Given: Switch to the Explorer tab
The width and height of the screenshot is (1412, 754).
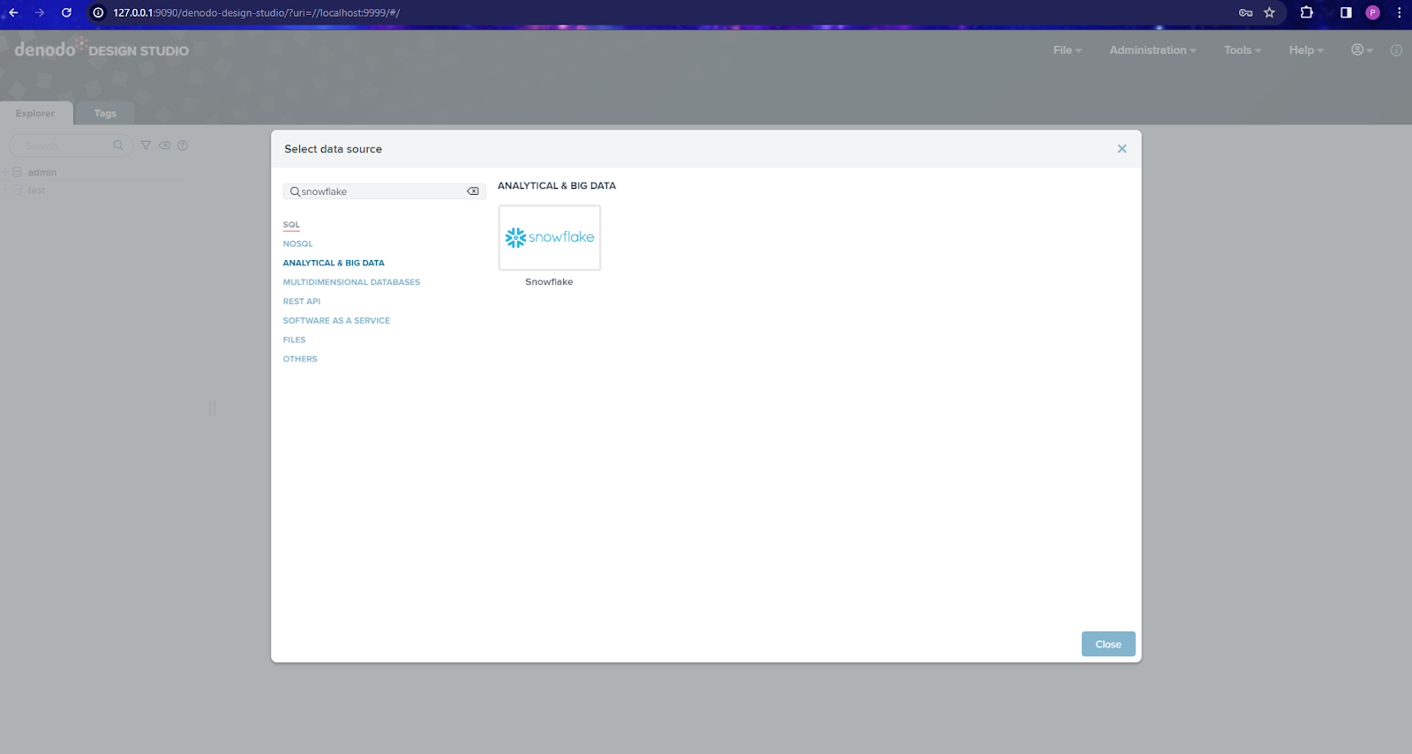Looking at the screenshot, I should click(x=35, y=114).
